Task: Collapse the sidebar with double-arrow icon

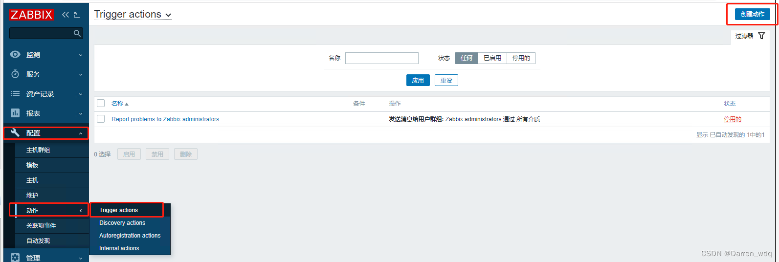Action: tap(66, 15)
